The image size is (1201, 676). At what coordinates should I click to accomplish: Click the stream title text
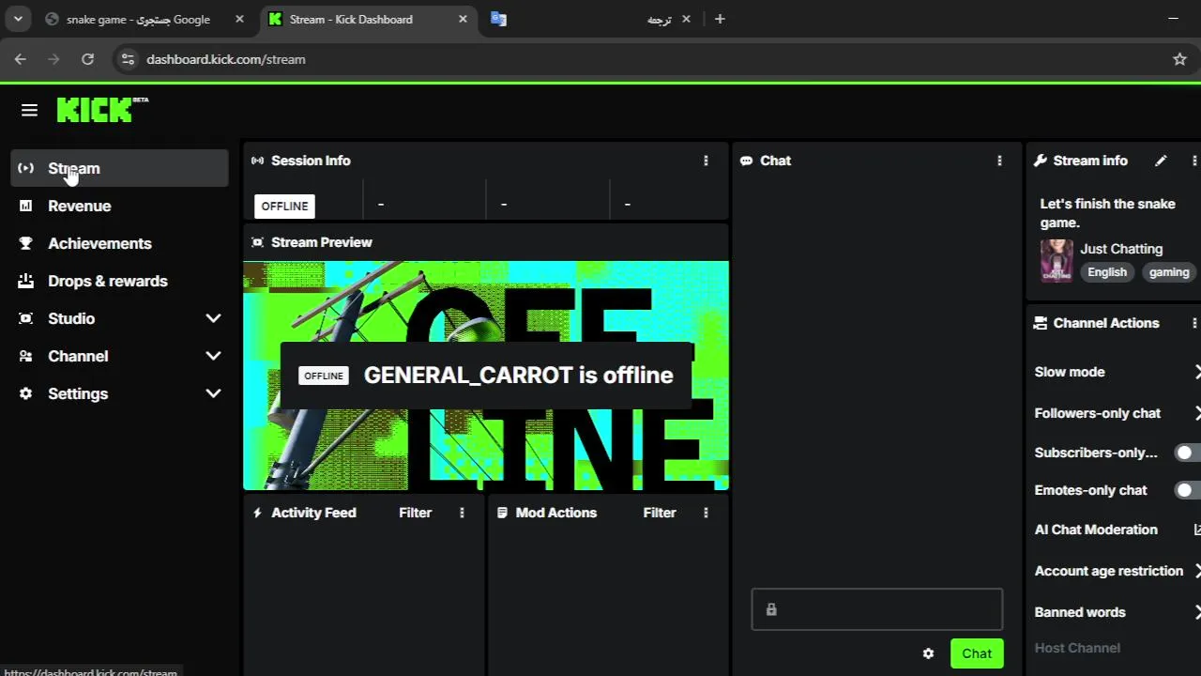1107,213
